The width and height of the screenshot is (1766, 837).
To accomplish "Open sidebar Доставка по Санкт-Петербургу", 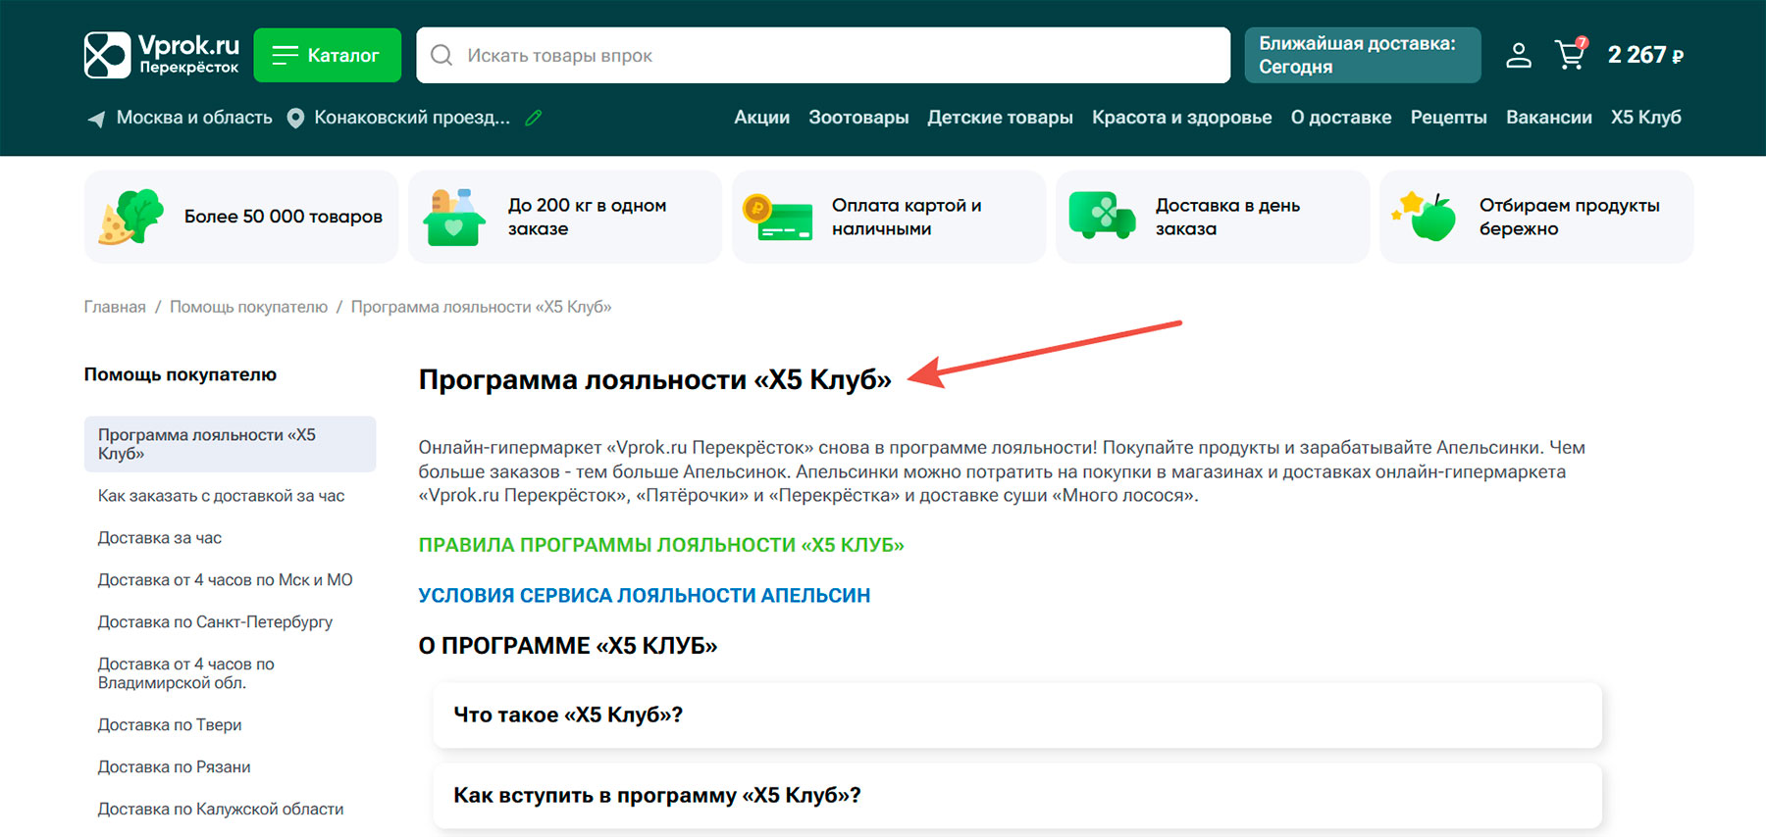I will (x=215, y=622).
